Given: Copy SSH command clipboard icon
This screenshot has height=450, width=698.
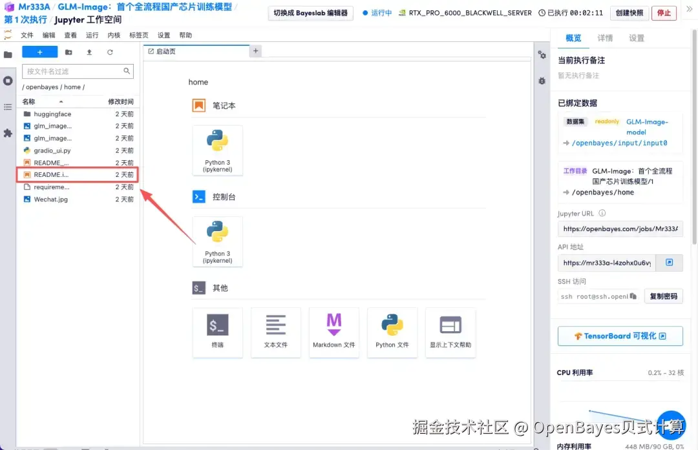Looking at the screenshot, I should (x=633, y=296).
